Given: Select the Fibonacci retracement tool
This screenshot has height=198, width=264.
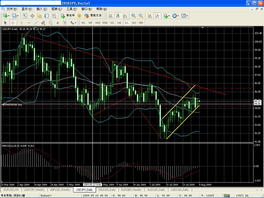Looking at the screenshot, I should pyautogui.click(x=50, y=23).
